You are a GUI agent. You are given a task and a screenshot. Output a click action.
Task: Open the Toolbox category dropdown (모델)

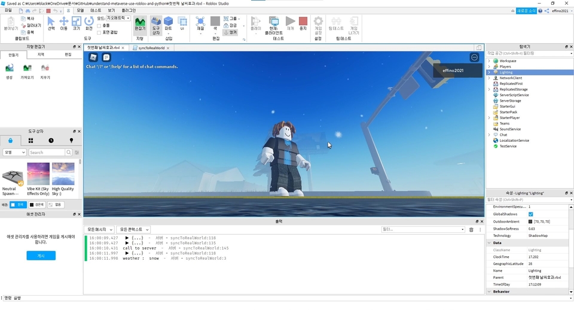14,152
